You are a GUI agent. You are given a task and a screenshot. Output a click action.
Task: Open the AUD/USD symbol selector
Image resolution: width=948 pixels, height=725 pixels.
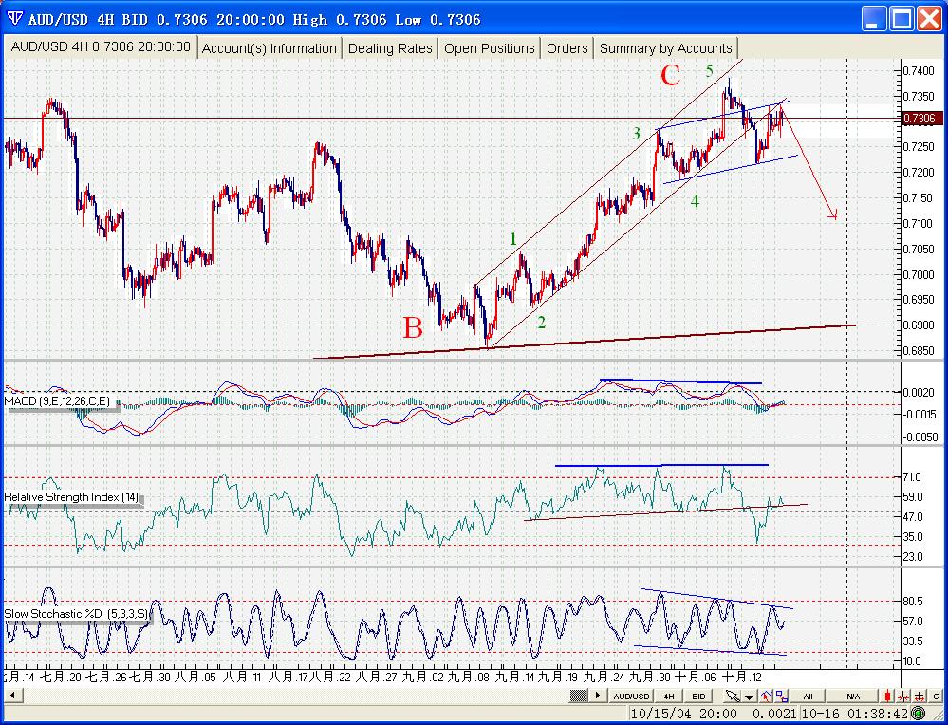pyautogui.click(x=631, y=696)
